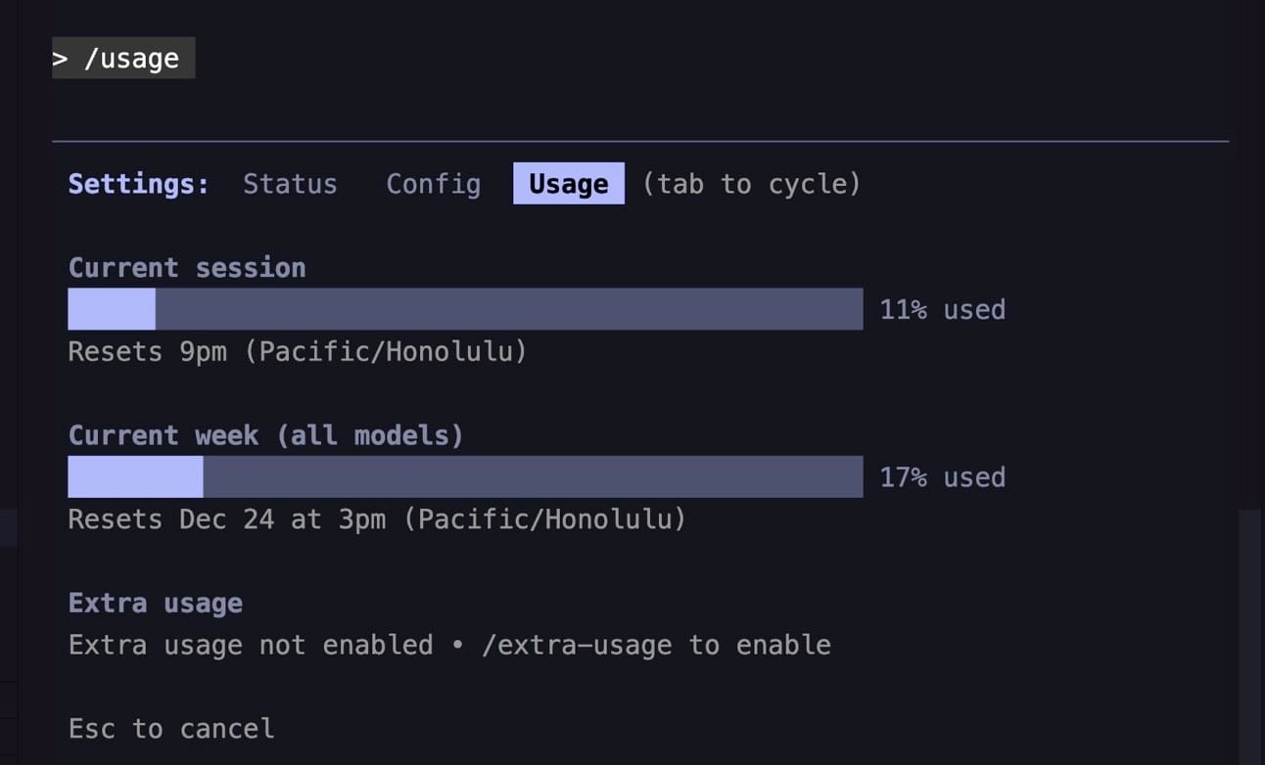Image resolution: width=1265 pixels, height=765 pixels.
Task: Select the highlighted Usage tab
Action: coord(568,183)
